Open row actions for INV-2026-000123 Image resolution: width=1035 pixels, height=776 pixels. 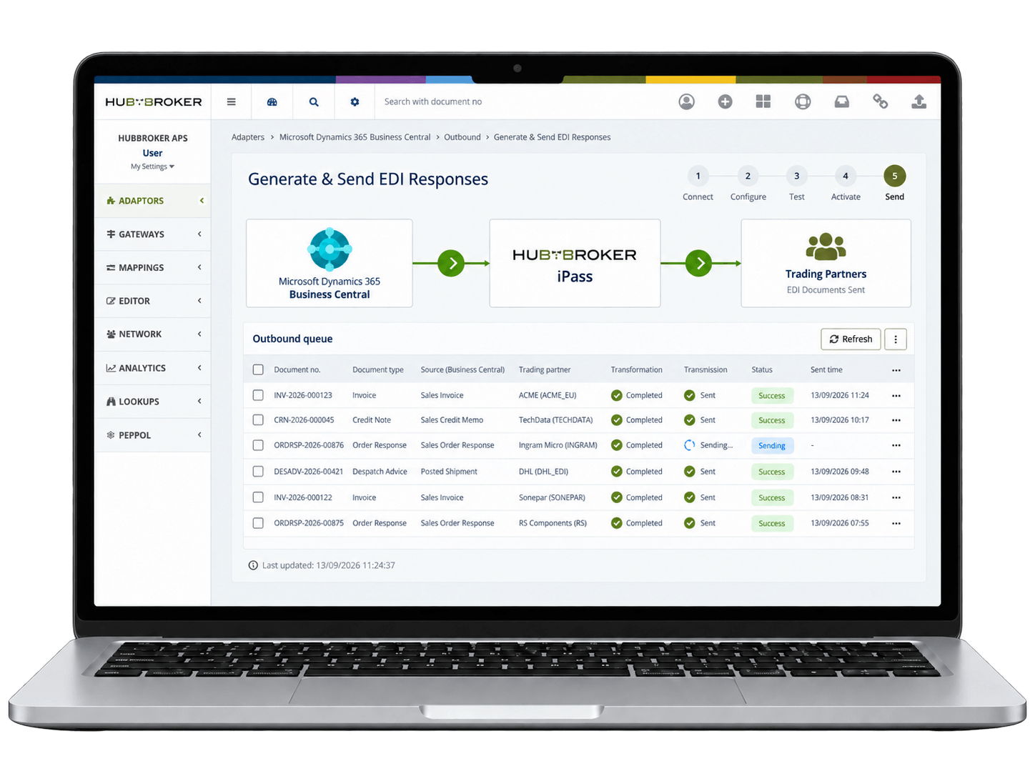point(896,396)
